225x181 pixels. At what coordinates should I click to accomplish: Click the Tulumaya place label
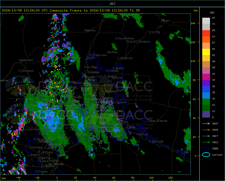93,72
